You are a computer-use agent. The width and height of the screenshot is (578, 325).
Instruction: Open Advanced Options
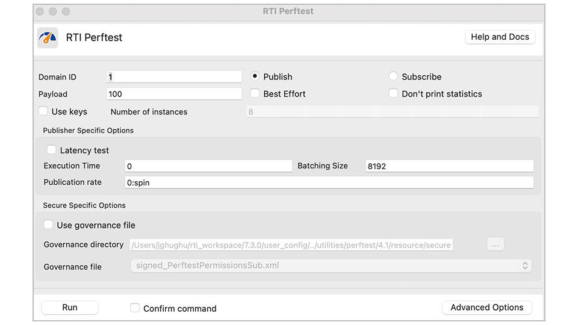[486, 308]
